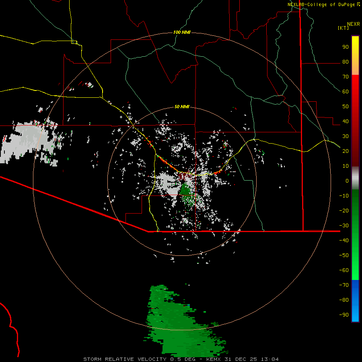Click the NEXR label at the top right

354,24
